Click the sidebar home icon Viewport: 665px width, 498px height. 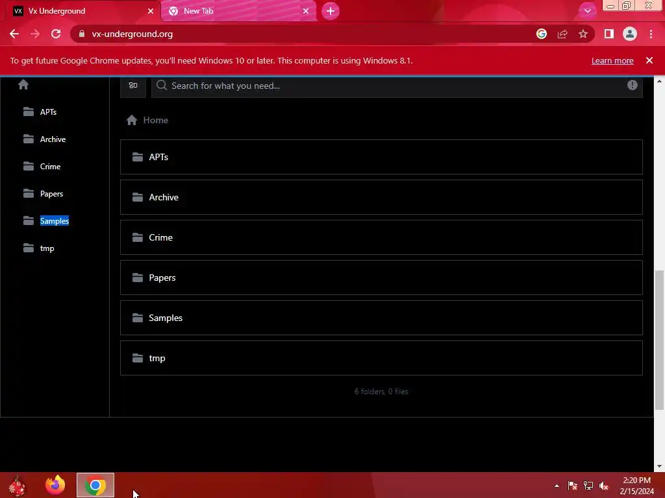point(23,85)
